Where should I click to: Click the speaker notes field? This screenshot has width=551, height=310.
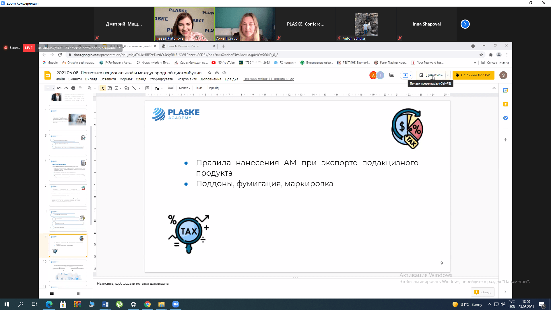click(x=296, y=284)
